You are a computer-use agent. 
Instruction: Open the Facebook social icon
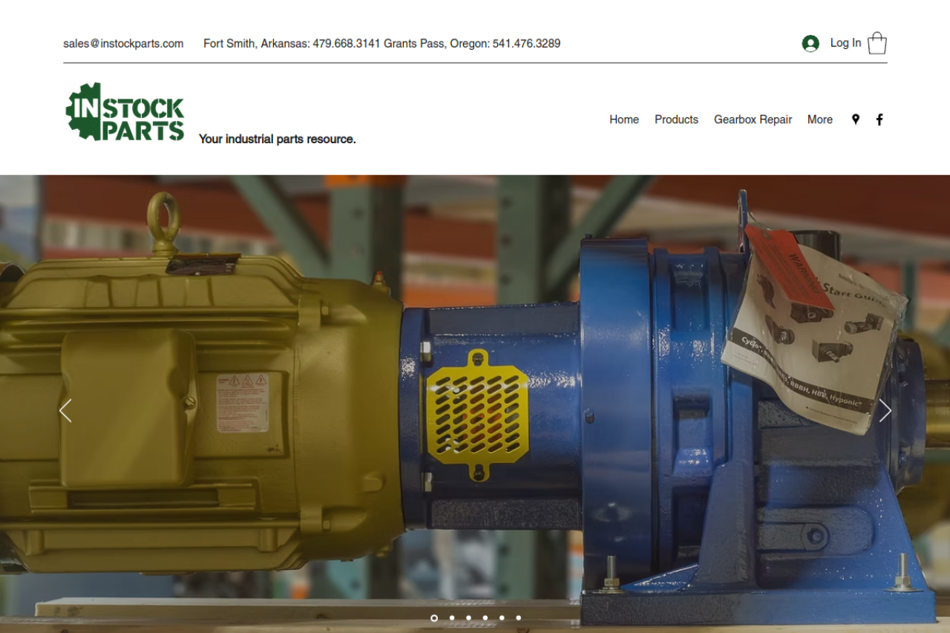[879, 119]
